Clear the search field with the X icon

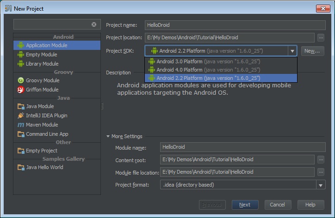point(94,24)
